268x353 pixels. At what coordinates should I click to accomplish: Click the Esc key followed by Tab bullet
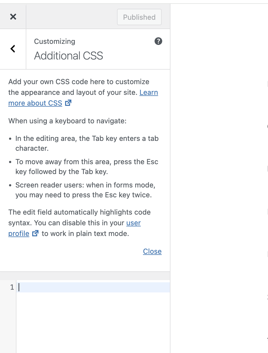pyautogui.click(x=87, y=167)
